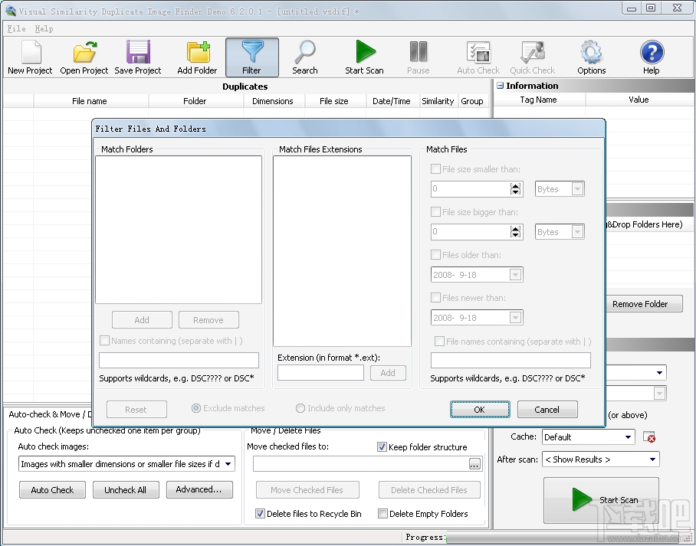696x546 pixels.
Task: Open the Options settings
Action: [591, 57]
